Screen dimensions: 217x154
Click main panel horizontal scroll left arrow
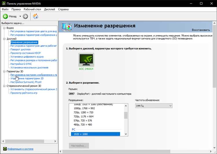[x=60, y=151]
